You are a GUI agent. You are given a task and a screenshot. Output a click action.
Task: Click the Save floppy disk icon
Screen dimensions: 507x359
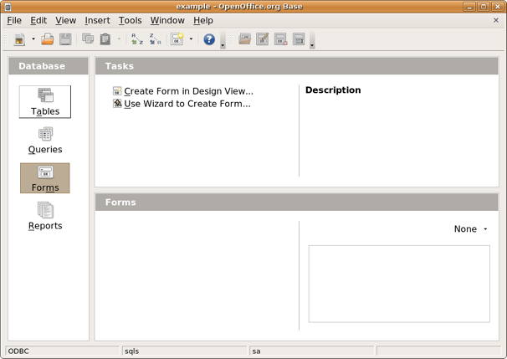tap(65, 39)
